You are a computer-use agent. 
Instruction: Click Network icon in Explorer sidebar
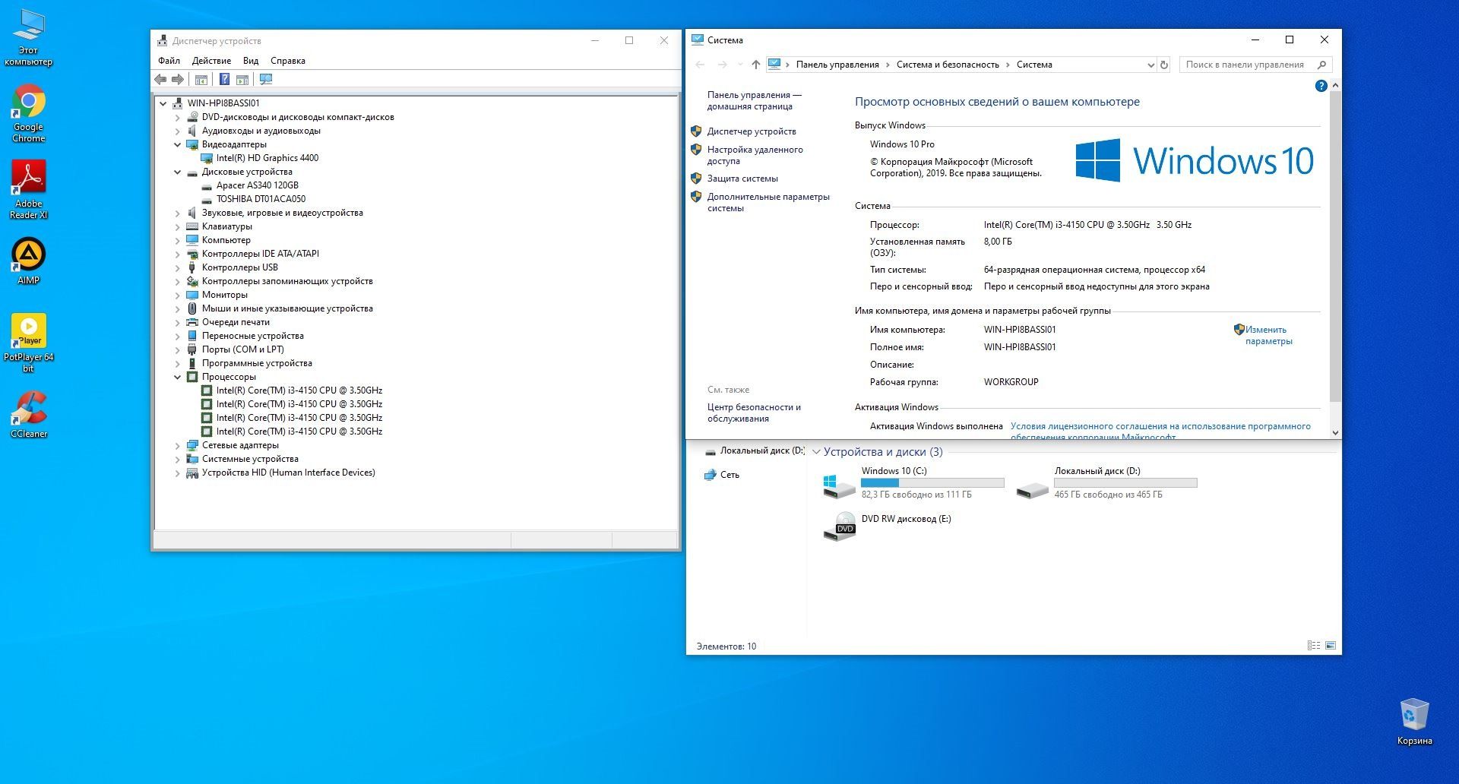pos(710,475)
